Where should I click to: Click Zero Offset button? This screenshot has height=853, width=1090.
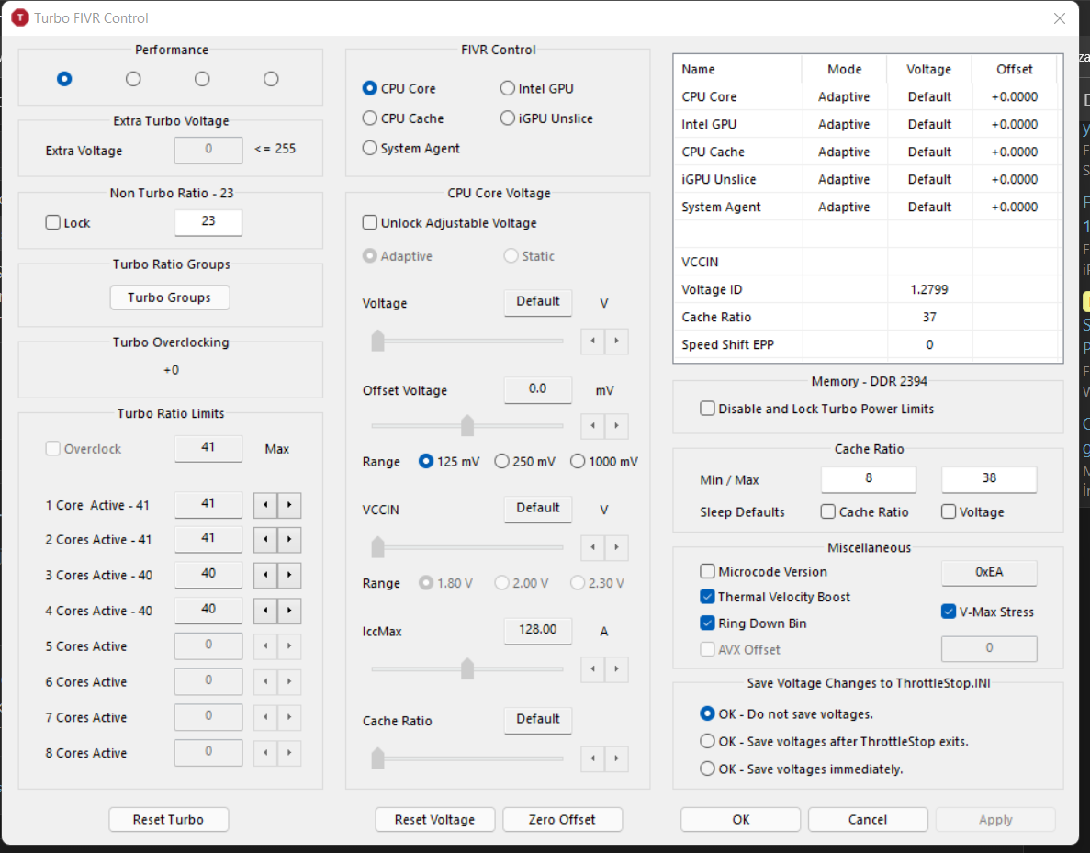[562, 820]
